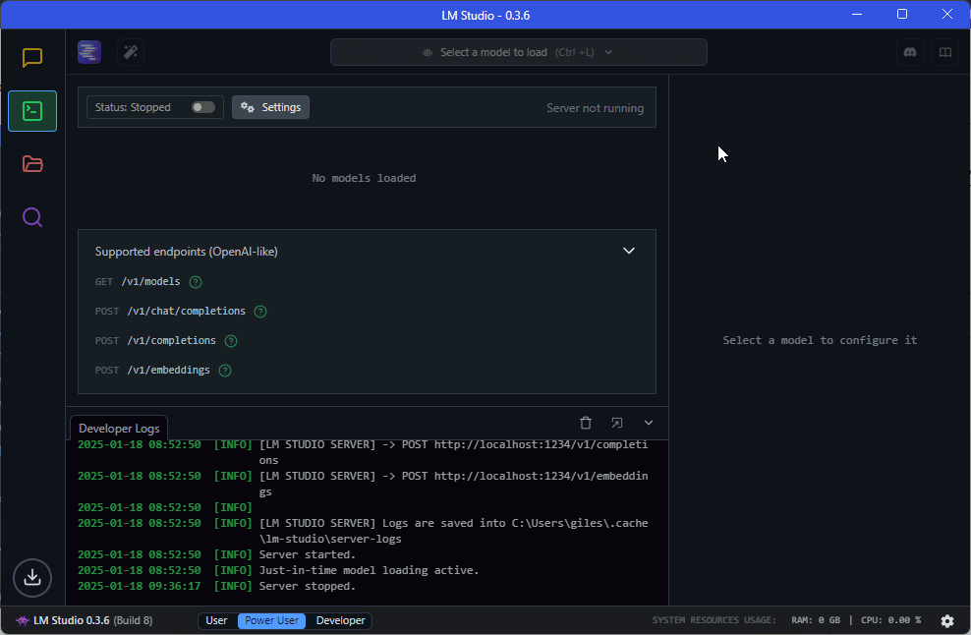Maximize the LM Studio window
This screenshot has width=971, height=635.
click(902, 14)
